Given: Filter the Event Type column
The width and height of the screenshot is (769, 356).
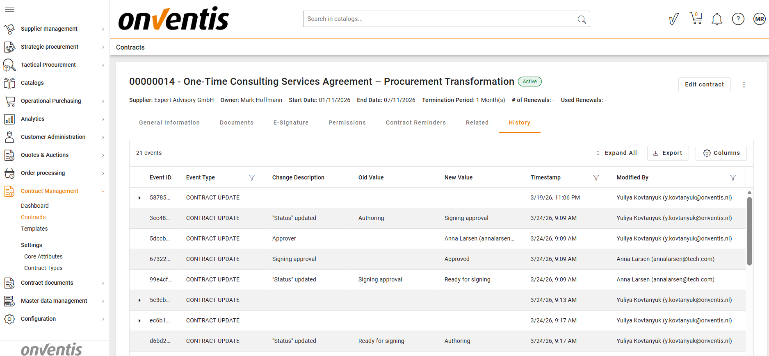Looking at the screenshot, I should coord(251,178).
